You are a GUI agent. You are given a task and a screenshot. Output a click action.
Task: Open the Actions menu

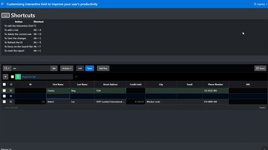(x=67, y=68)
